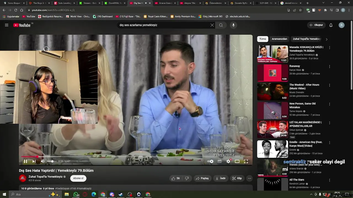The height and width of the screenshot is (198, 353).
Task: Open options for the Runaway video
Action: click(x=330, y=67)
